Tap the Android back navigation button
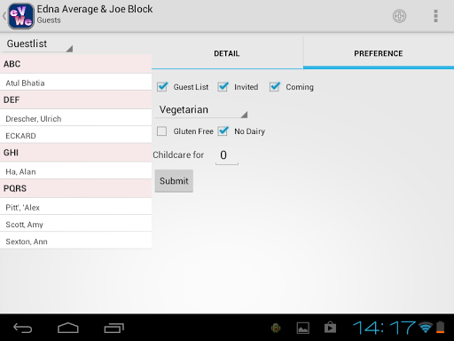 pos(23,328)
